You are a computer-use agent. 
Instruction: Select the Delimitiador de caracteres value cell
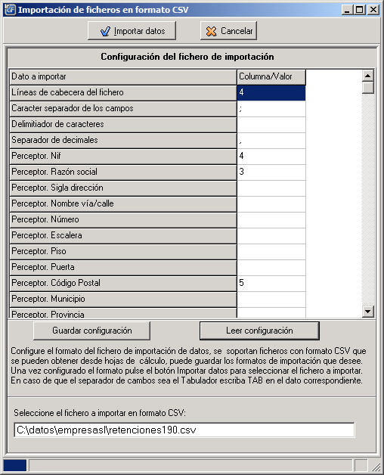click(271, 125)
